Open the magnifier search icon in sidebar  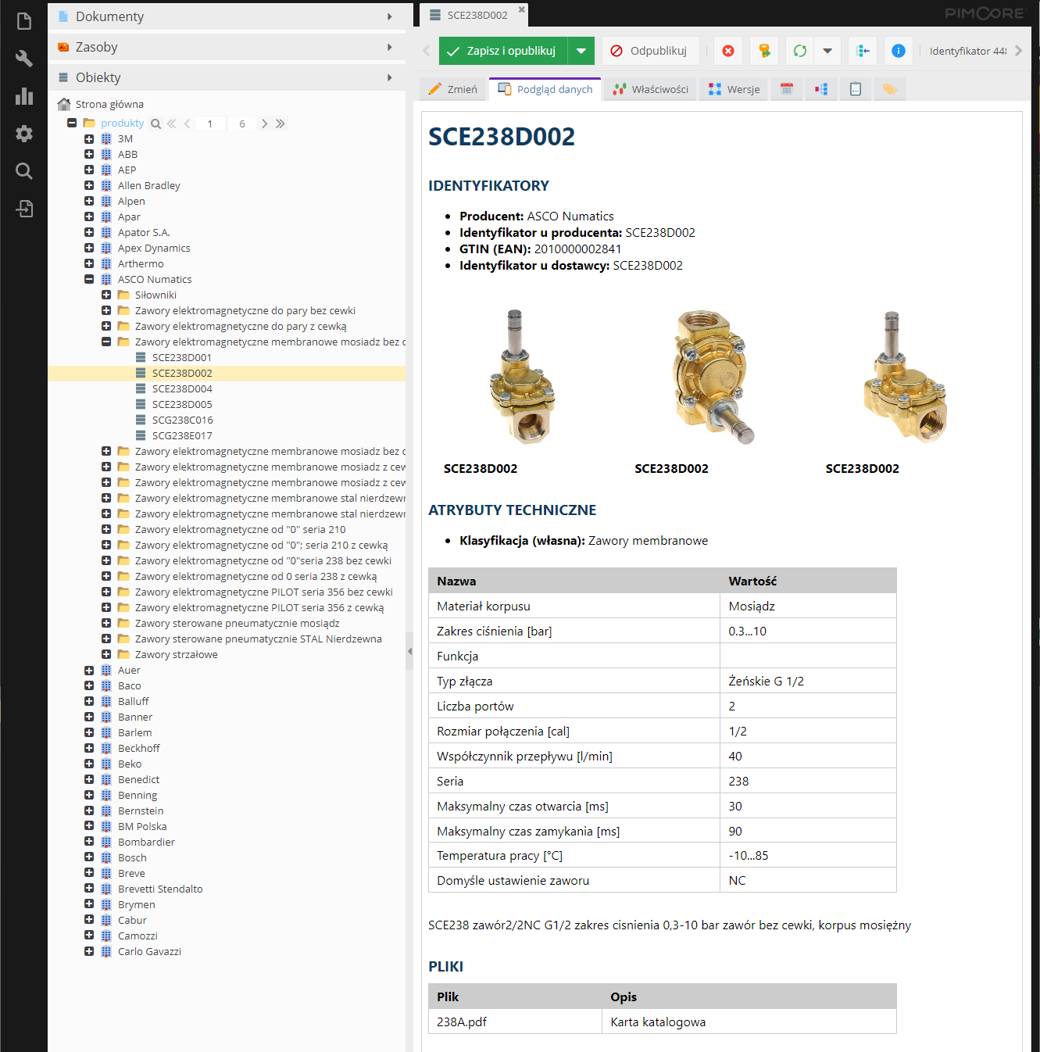(24, 171)
